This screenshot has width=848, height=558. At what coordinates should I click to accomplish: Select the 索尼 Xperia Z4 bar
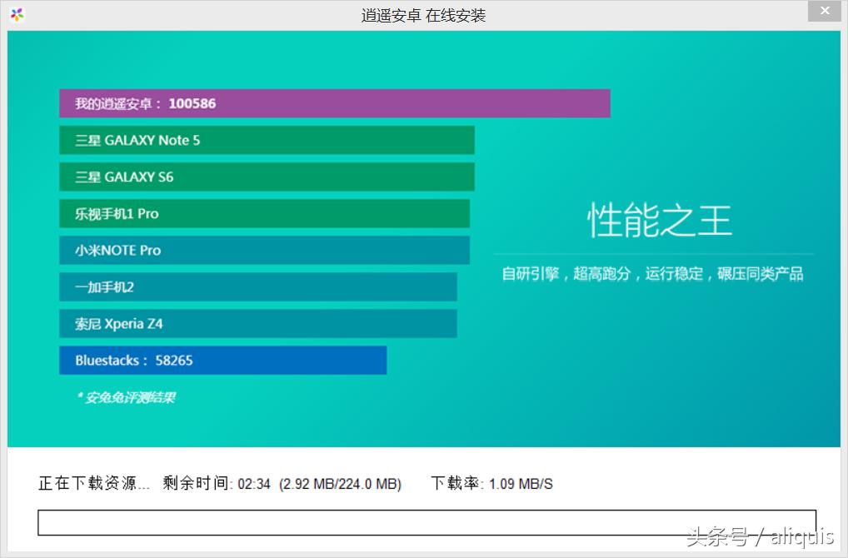257,323
